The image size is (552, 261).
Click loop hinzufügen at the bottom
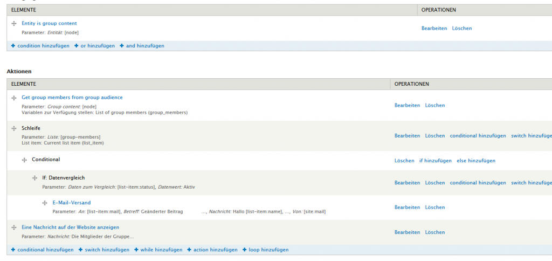[268, 250]
